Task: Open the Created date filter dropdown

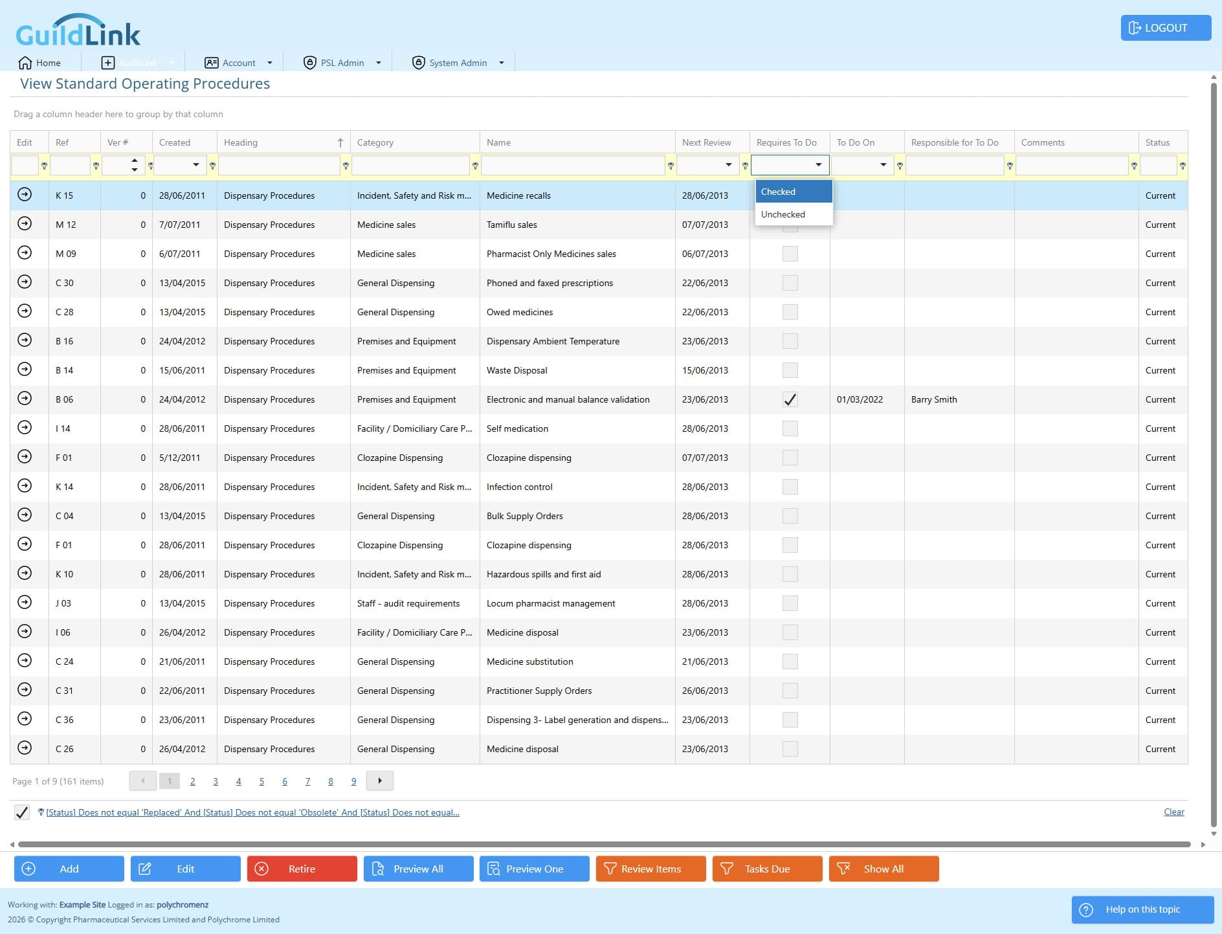Action: click(196, 165)
